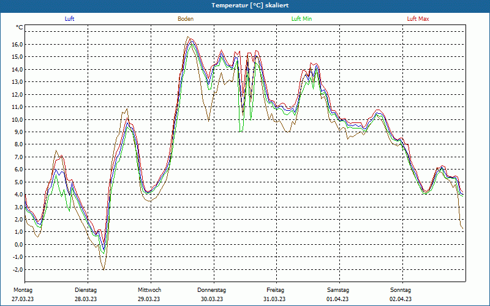Select the -2,0 label at the axis bottom
Viewport: 490px width, 306px height.
tap(17, 269)
